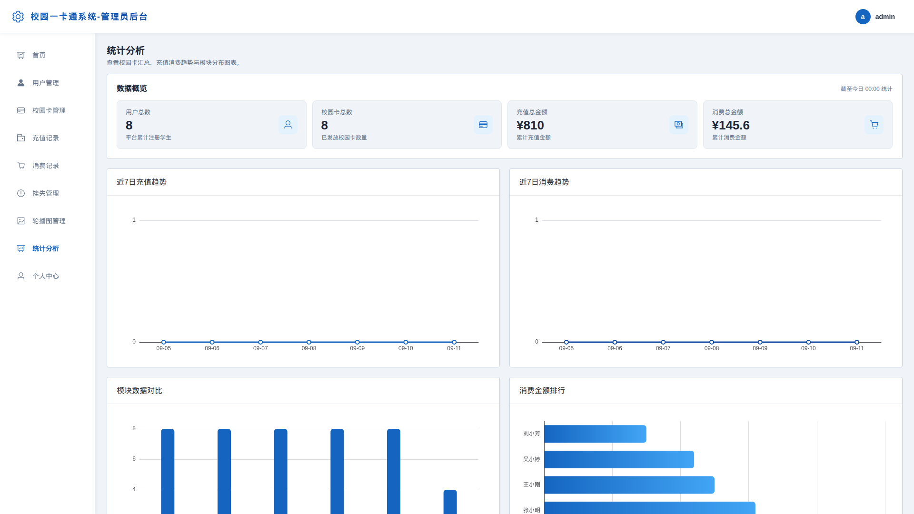Click the 09-11 point in recharge trend chart

454,342
